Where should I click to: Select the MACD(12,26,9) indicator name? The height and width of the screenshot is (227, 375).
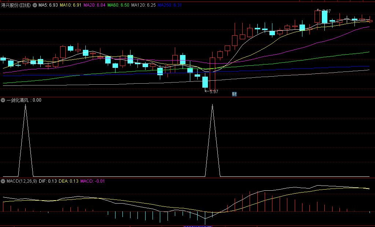(x=22, y=181)
